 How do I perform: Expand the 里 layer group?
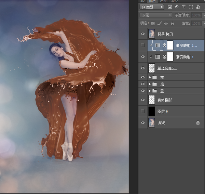pos(150,91)
